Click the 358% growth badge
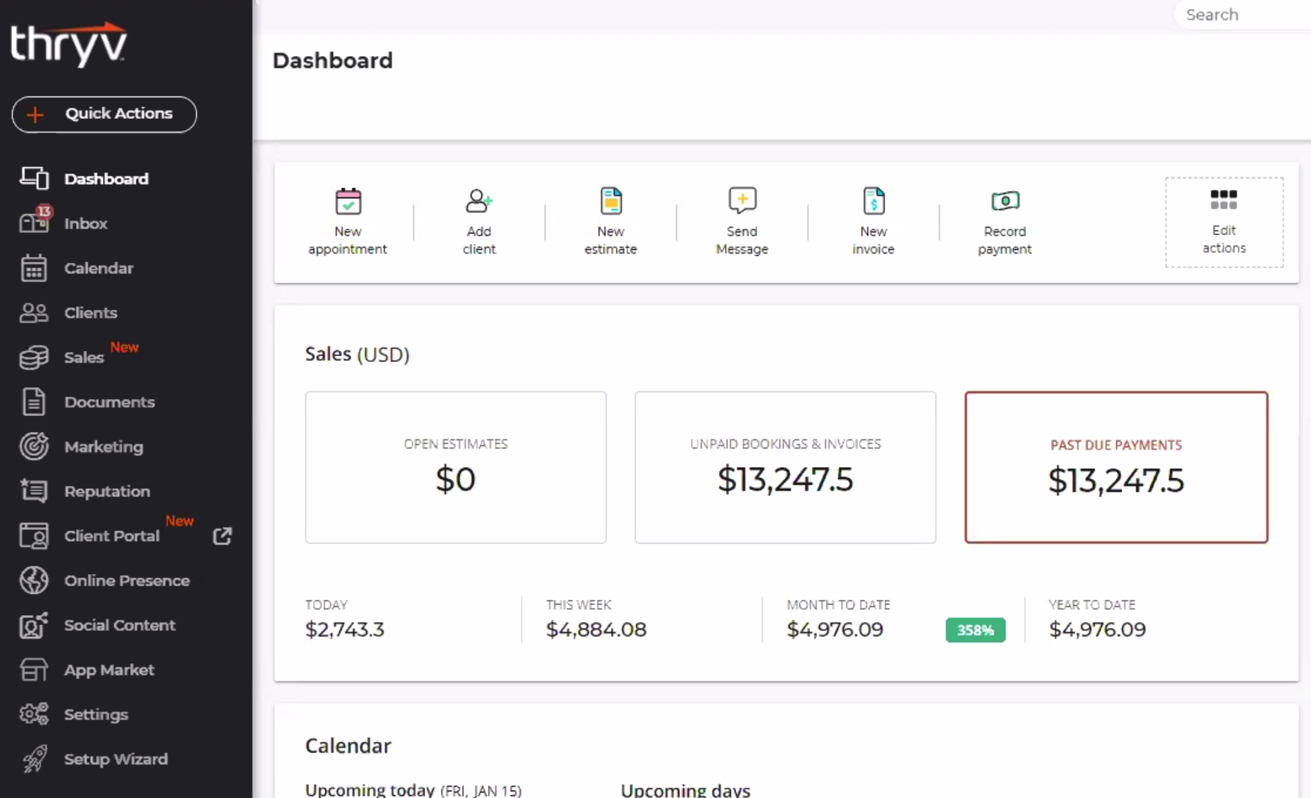Image resolution: width=1311 pixels, height=798 pixels. pos(975,630)
